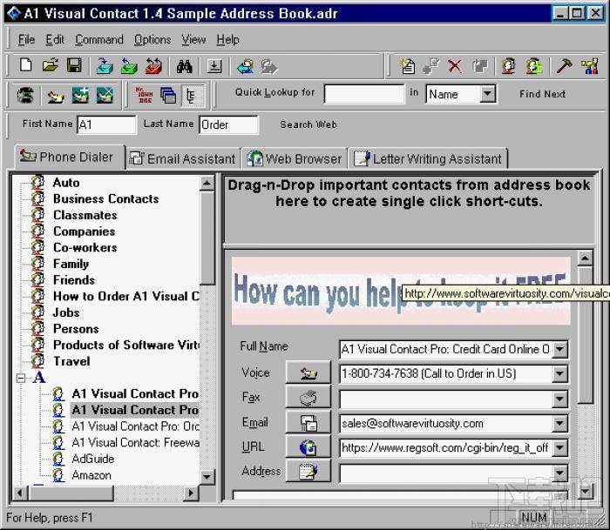Dial the Voice number with phone button
The width and height of the screenshot is (610, 530).
click(x=308, y=373)
